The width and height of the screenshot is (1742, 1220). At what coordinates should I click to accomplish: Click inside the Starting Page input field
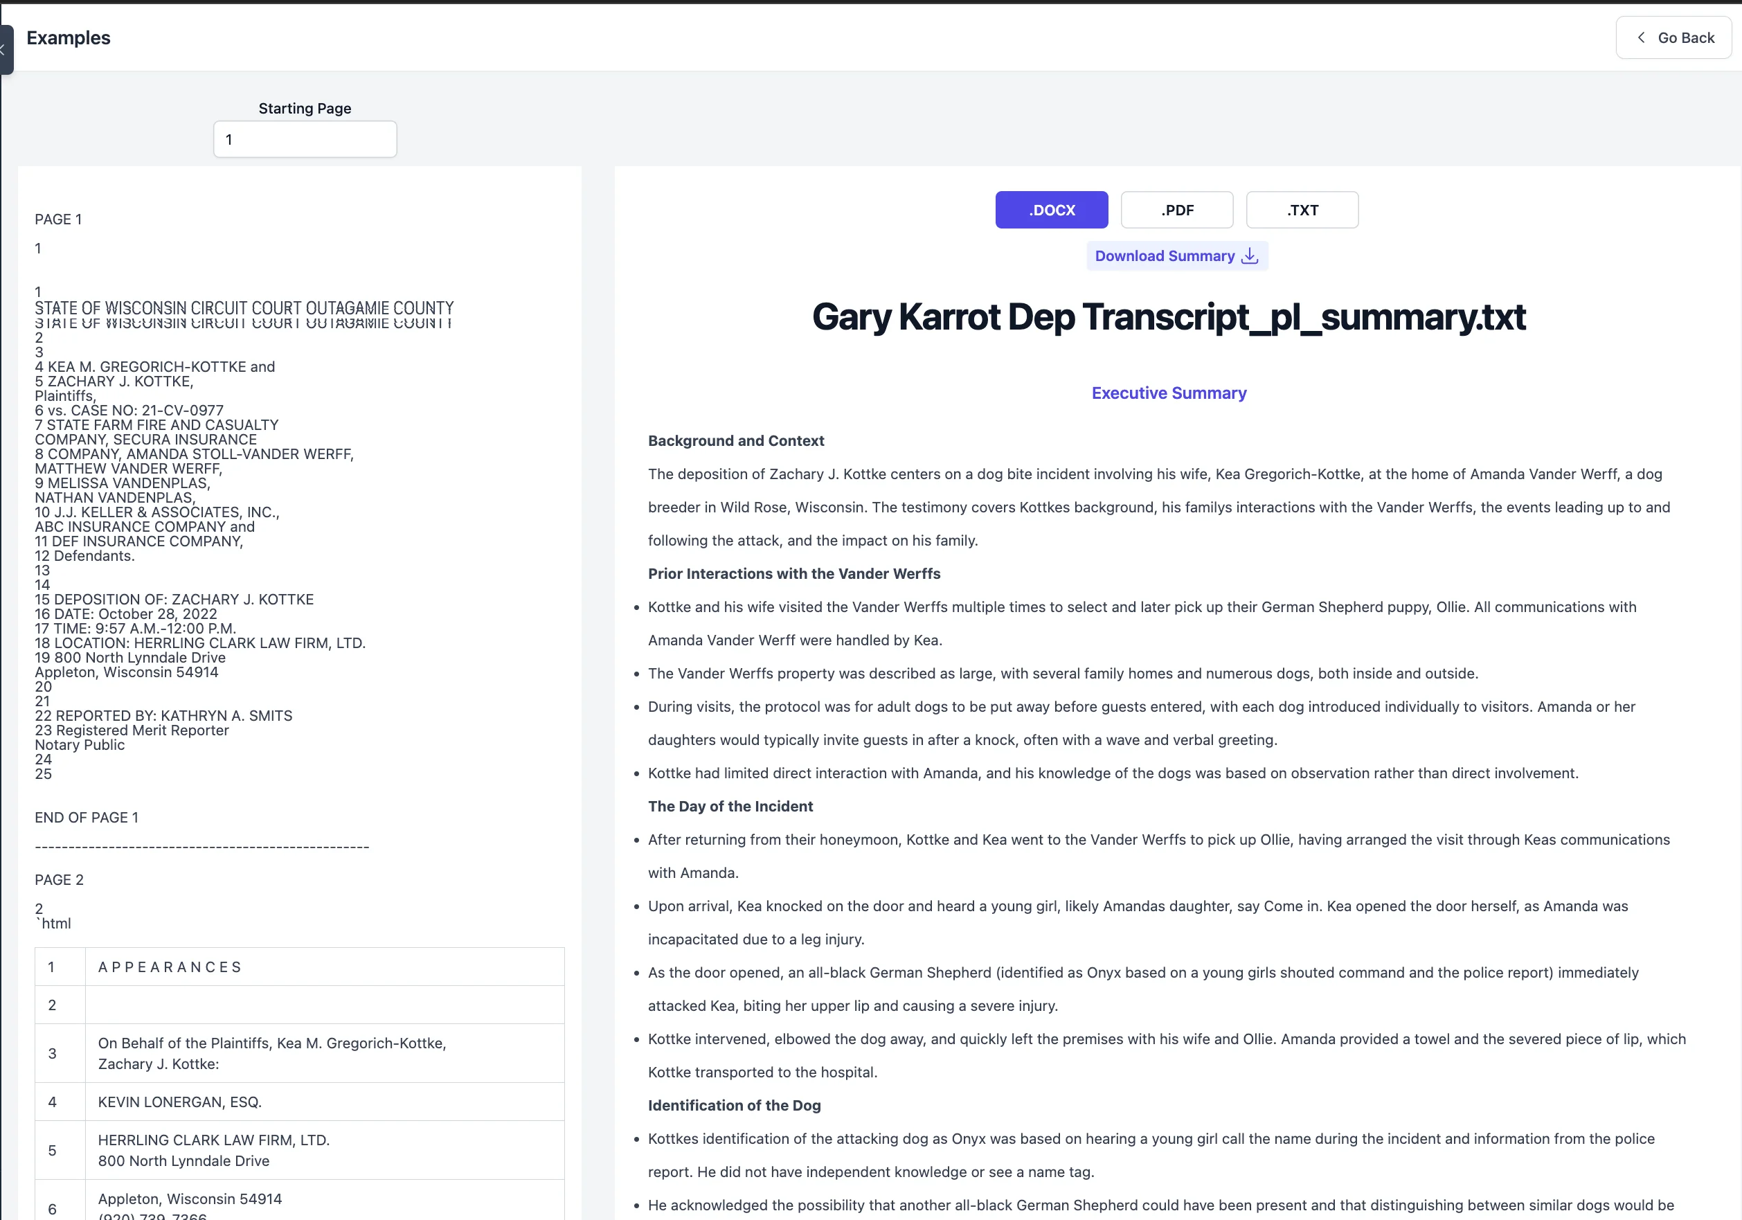click(304, 139)
